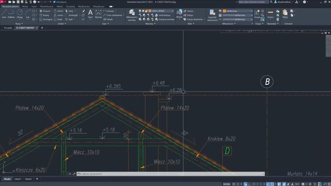Click the orange object color swatch in Właściwości

click(x=224, y=11)
